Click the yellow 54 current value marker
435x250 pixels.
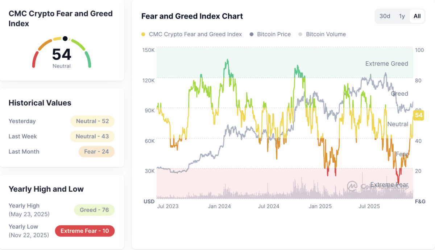(419, 115)
